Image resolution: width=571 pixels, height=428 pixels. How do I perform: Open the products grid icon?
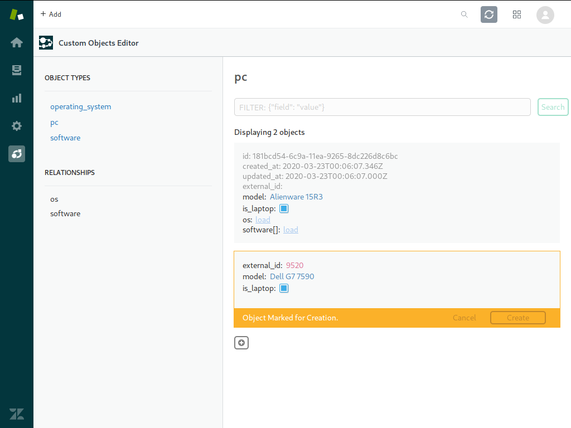point(517,14)
